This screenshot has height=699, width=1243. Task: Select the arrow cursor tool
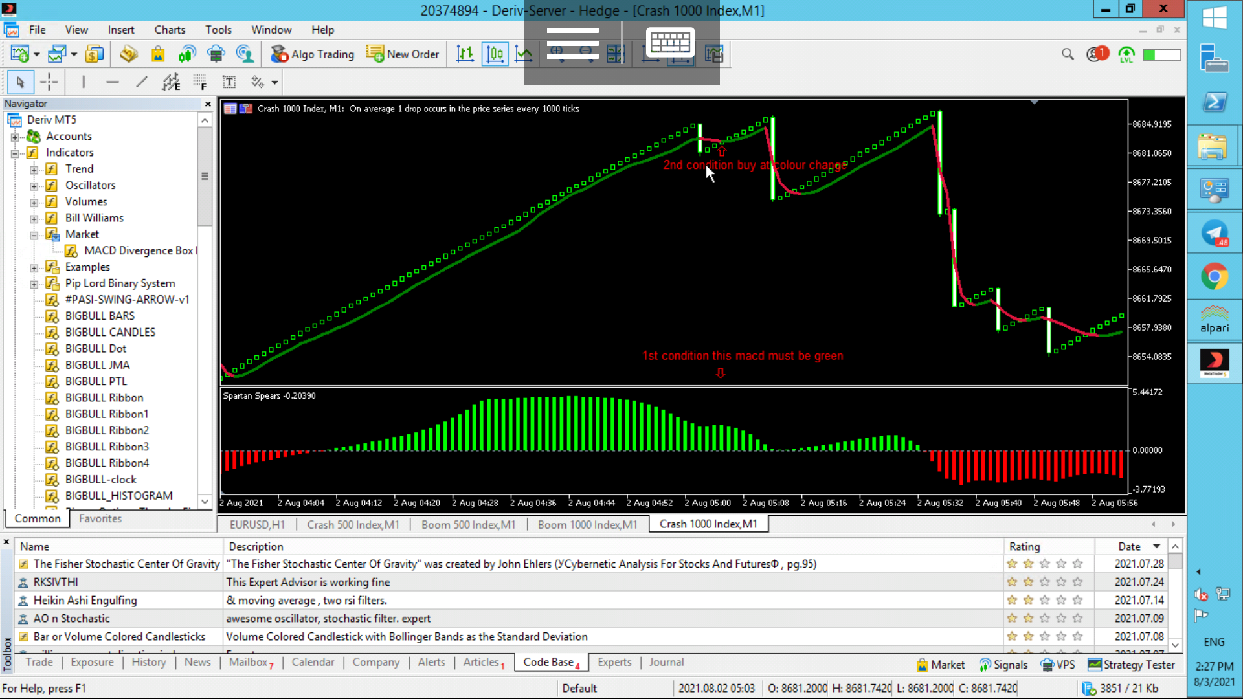tap(20, 82)
